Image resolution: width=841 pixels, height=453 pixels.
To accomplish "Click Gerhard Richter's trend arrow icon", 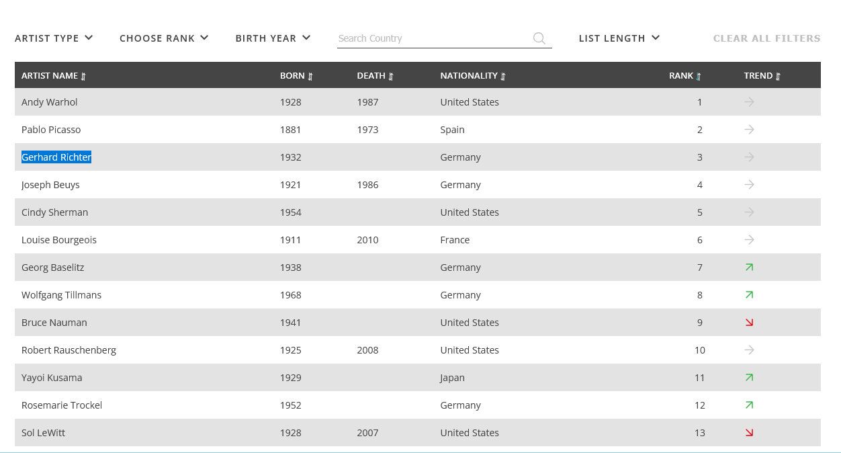I will click(750, 157).
